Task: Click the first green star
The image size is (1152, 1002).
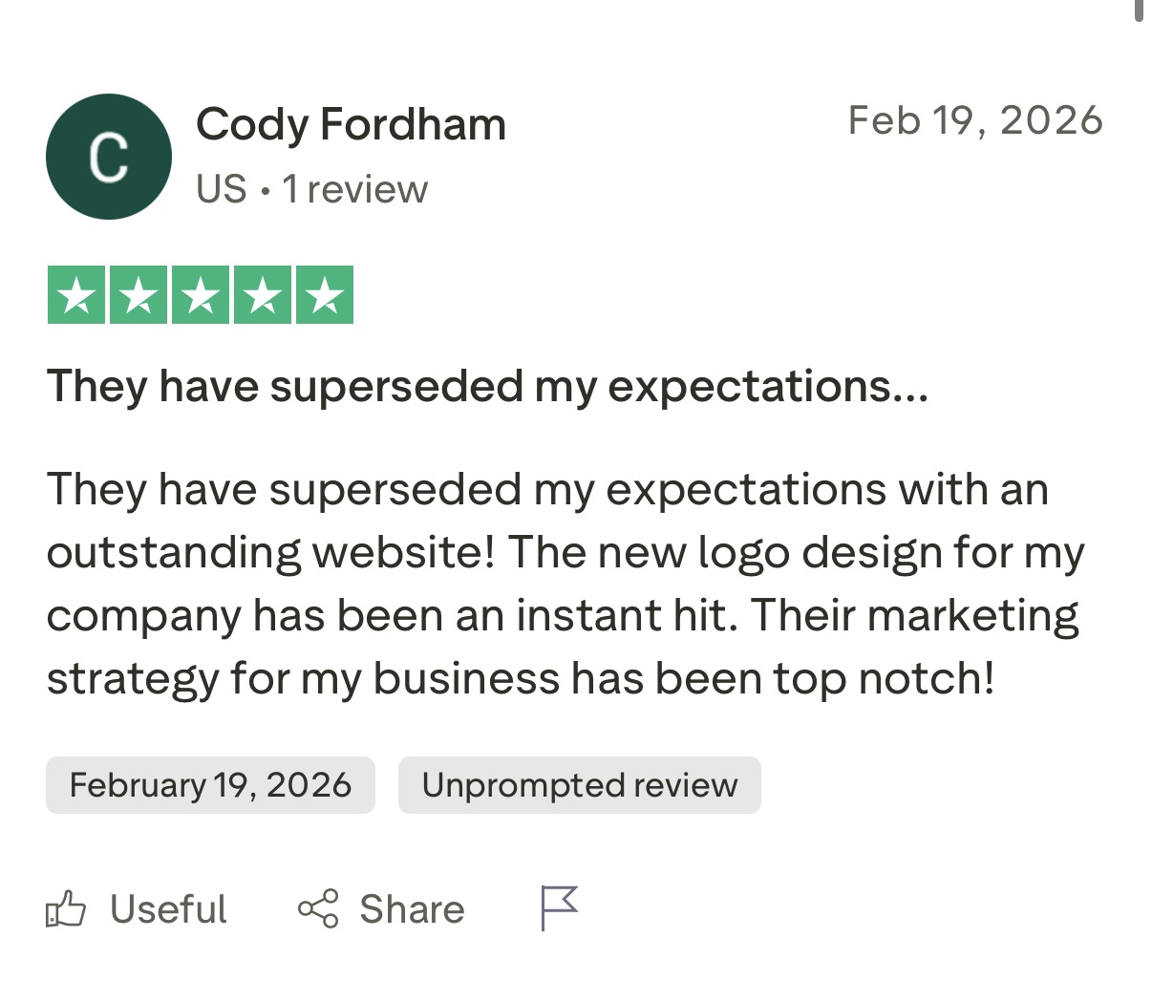Action: (76, 295)
